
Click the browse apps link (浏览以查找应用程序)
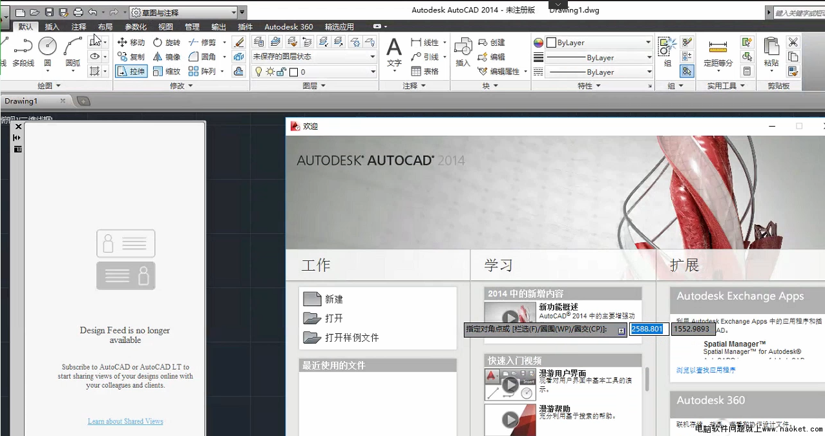[706, 370]
